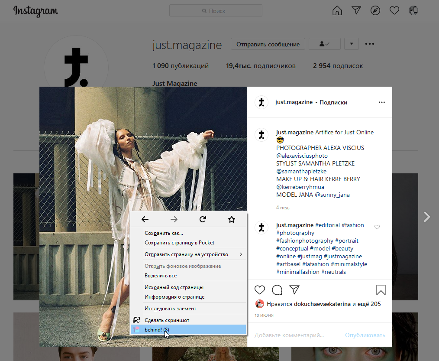Click just.magazine avatar beside the hashtags comment
Screen dimensions: 439x361
pyautogui.click(x=261, y=228)
